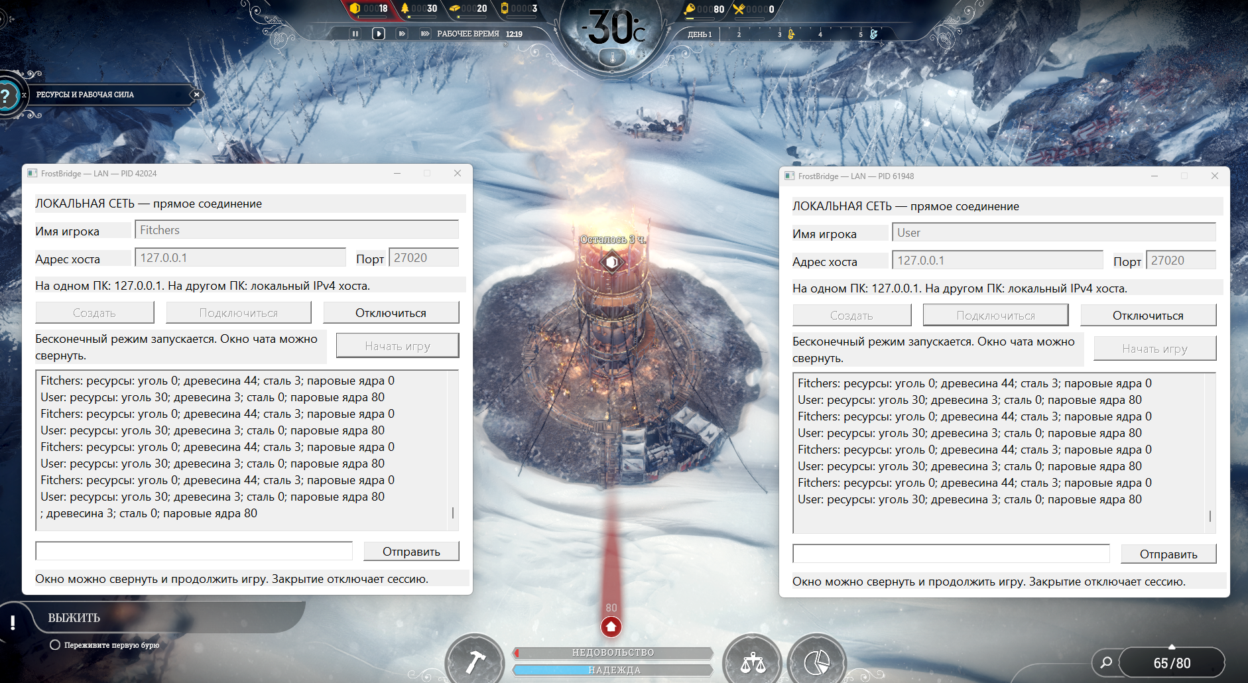The height and width of the screenshot is (683, 1248).
Task: Click the day 3 storm timeline marker
Action: click(x=790, y=34)
